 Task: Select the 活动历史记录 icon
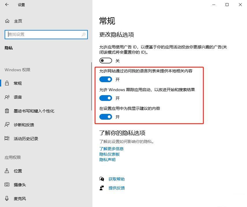click(6, 138)
